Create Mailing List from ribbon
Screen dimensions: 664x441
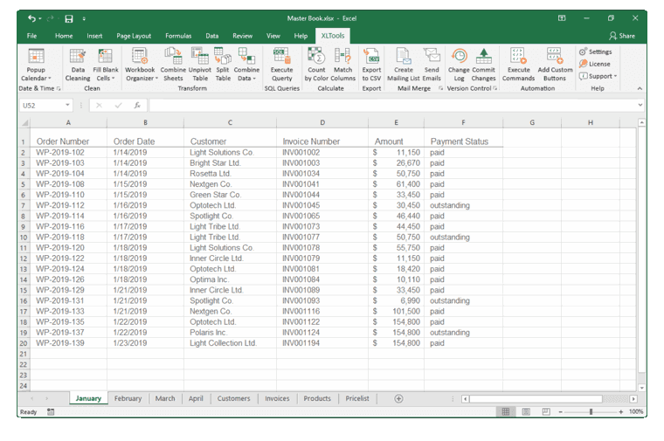(403, 65)
